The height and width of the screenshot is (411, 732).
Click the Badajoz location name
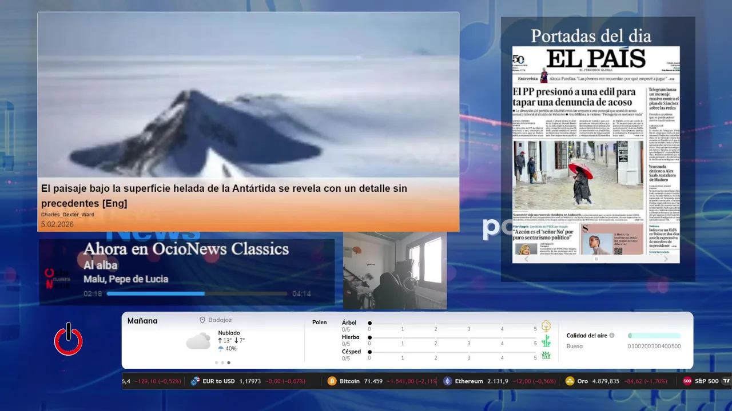click(x=220, y=320)
